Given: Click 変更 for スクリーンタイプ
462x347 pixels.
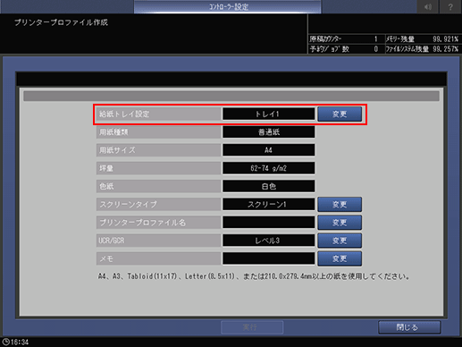Looking at the screenshot, I should (340, 205).
